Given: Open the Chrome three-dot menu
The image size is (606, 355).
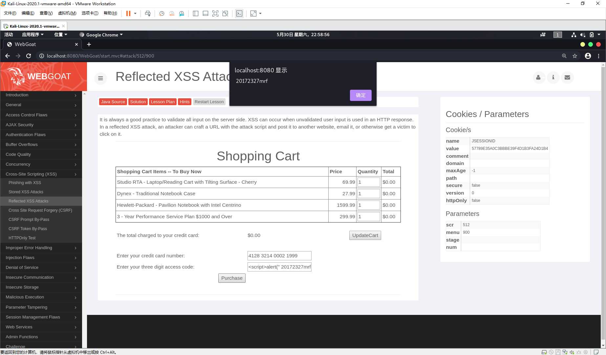Looking at the screenshot, I should tap(599, 56).
